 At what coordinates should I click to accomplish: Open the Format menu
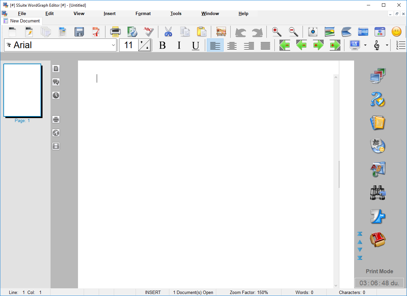pyautogui.click(x=143, y=14)
